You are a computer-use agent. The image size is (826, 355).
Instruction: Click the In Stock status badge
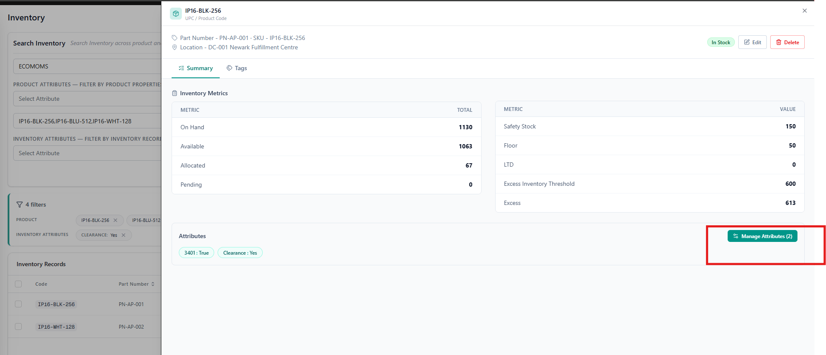coord(721,42)
